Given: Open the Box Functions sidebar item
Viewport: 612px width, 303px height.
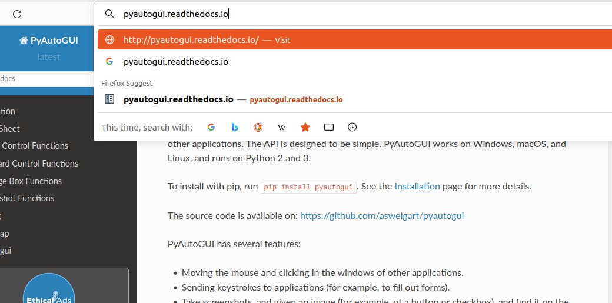Looking at the screenshot, I should [31, 181].
